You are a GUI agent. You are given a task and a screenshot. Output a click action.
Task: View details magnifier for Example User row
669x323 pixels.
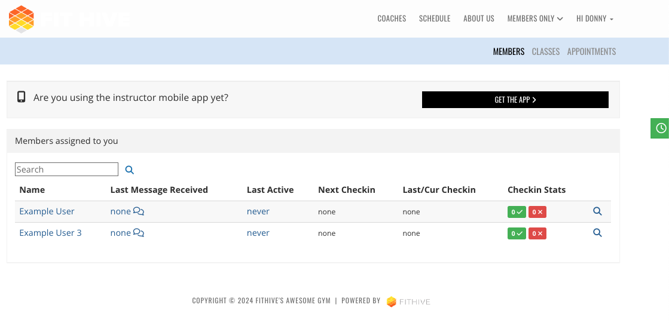tap(597, 211)
